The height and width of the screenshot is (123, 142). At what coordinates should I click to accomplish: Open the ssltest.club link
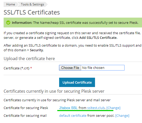tap(96, 108)
